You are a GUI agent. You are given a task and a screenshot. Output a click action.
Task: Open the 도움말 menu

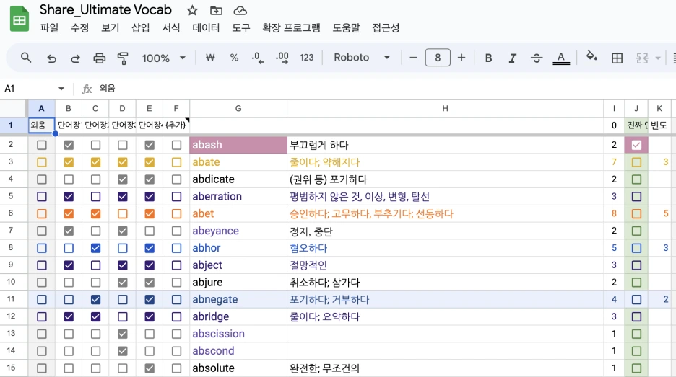[x=346, y=28]
